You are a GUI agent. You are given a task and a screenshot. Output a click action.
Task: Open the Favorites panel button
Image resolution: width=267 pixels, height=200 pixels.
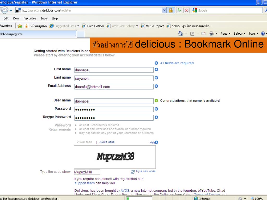tap(6, 26)
